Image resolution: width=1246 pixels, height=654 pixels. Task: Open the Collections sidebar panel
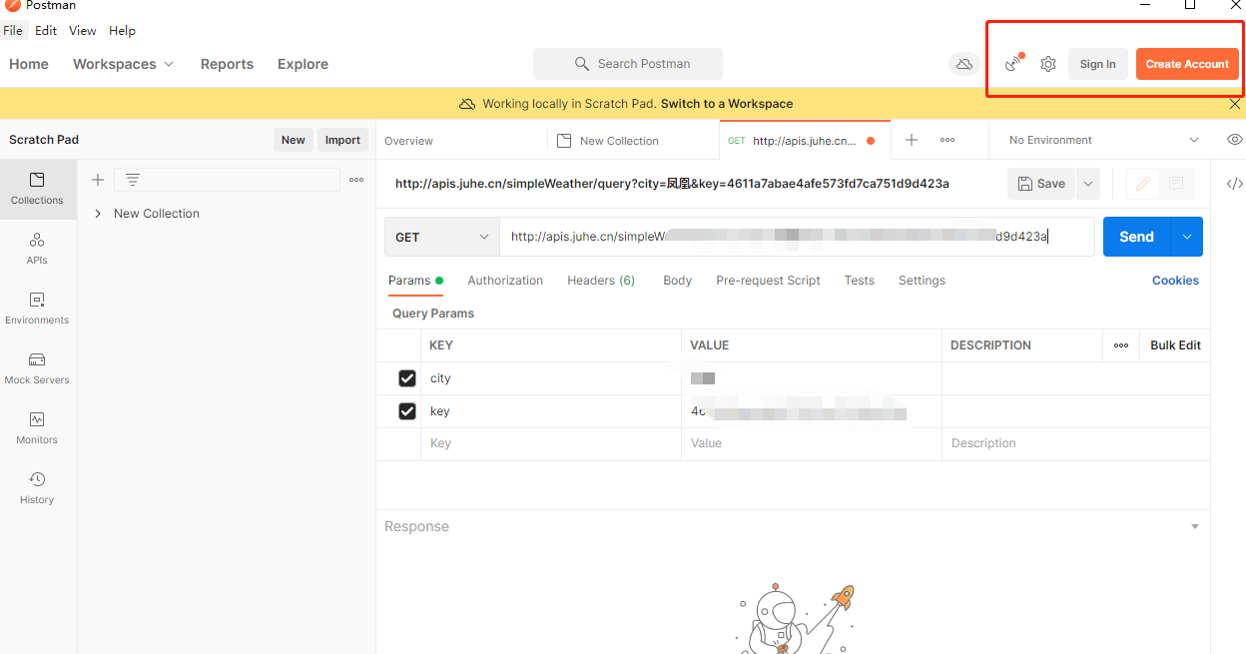tap(37, 189)
